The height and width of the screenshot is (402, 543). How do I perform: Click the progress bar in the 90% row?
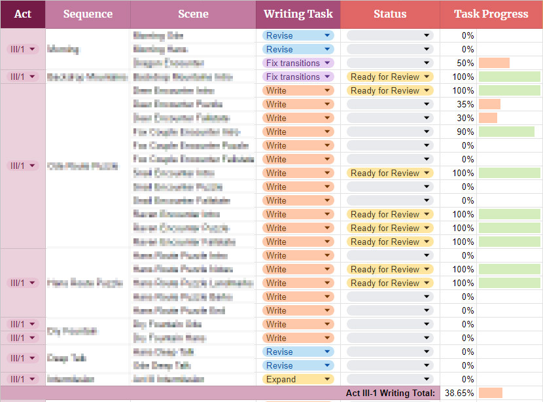click(507, 132)
